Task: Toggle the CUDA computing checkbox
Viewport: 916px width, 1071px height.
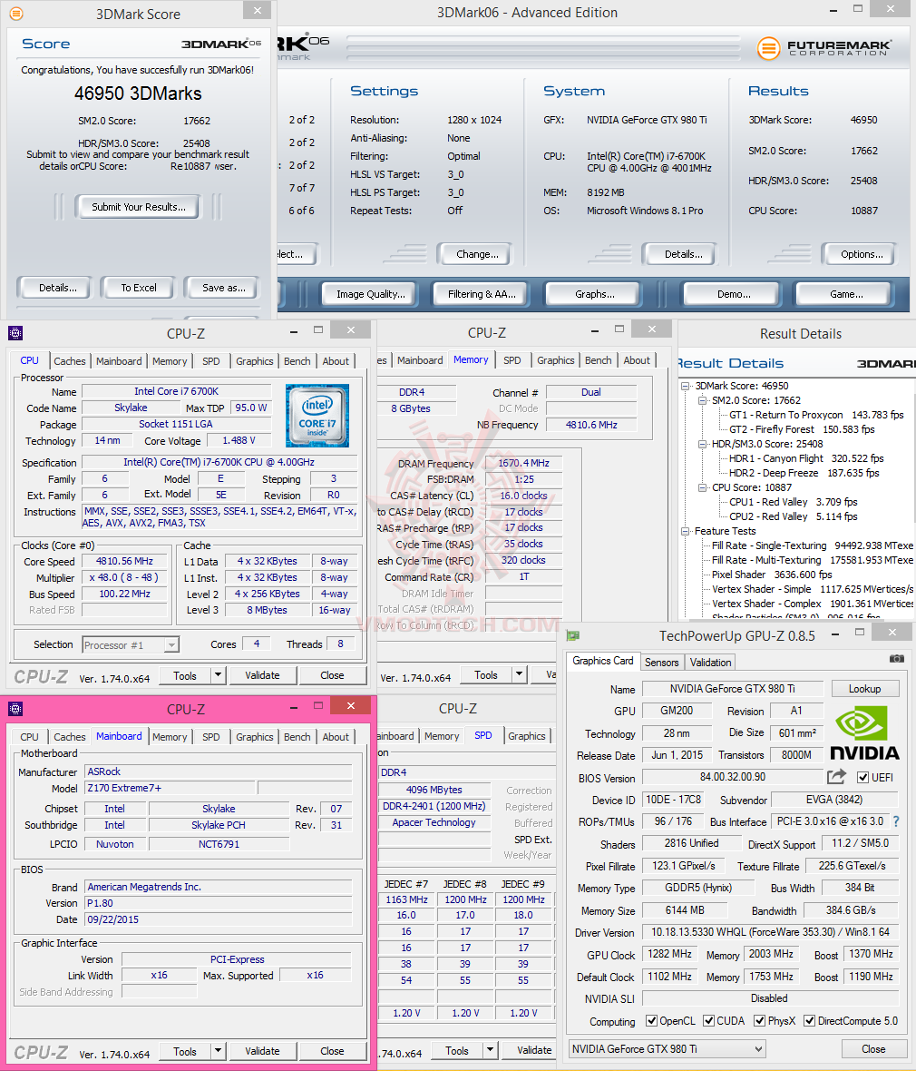Action: [709, 1021]
